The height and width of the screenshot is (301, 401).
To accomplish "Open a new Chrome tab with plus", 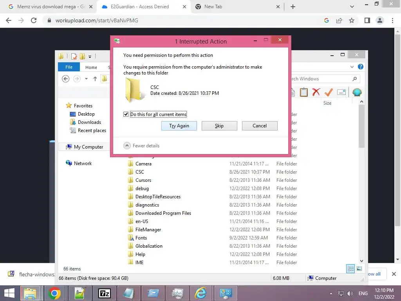I will click(x=293, y=7).
